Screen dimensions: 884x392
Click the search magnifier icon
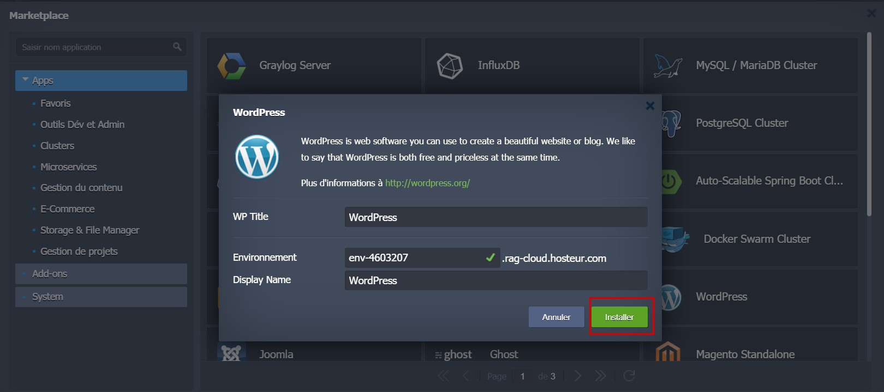tap(177, 47)
